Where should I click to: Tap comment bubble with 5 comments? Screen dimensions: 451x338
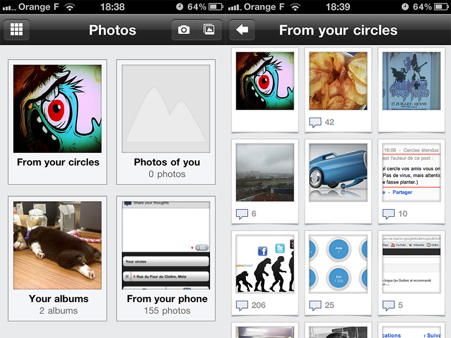(388, 305)
